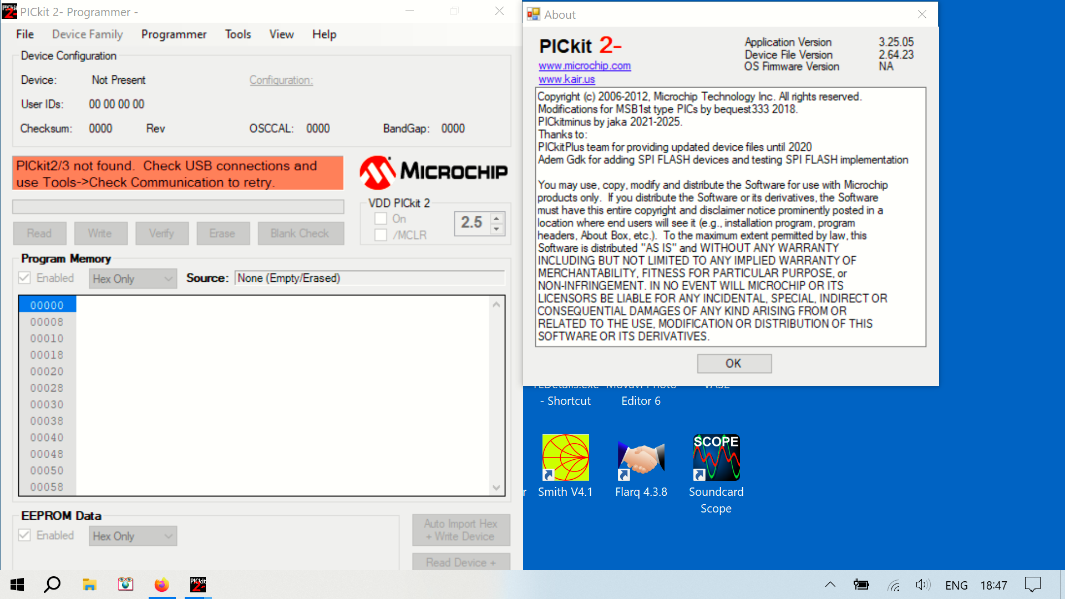The image size is (1065, 599).
Task: Open the Windows Start menu
Action: pyautogui.click(x=17, y=585)
